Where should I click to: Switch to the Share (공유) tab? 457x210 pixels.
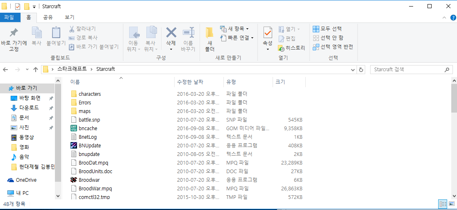tap(48, 18)
